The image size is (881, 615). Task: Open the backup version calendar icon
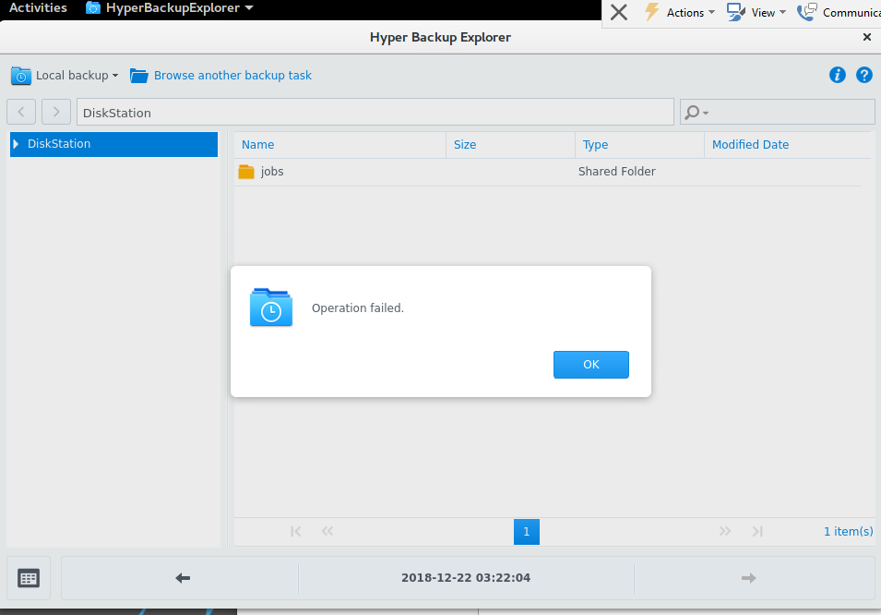tap(29, 578)
